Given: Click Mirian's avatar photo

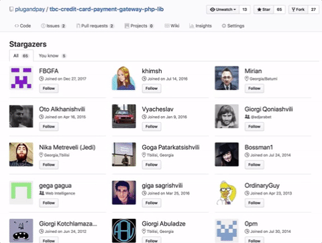Looking at the screenshot, I should pos(227,78).
